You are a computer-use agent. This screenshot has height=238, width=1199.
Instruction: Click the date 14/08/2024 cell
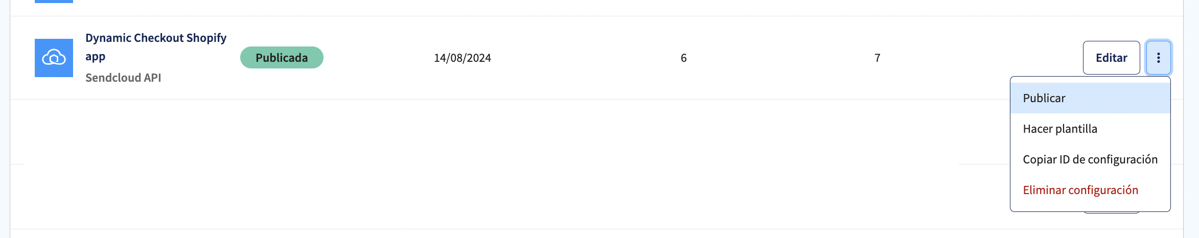tap(463, 58)
